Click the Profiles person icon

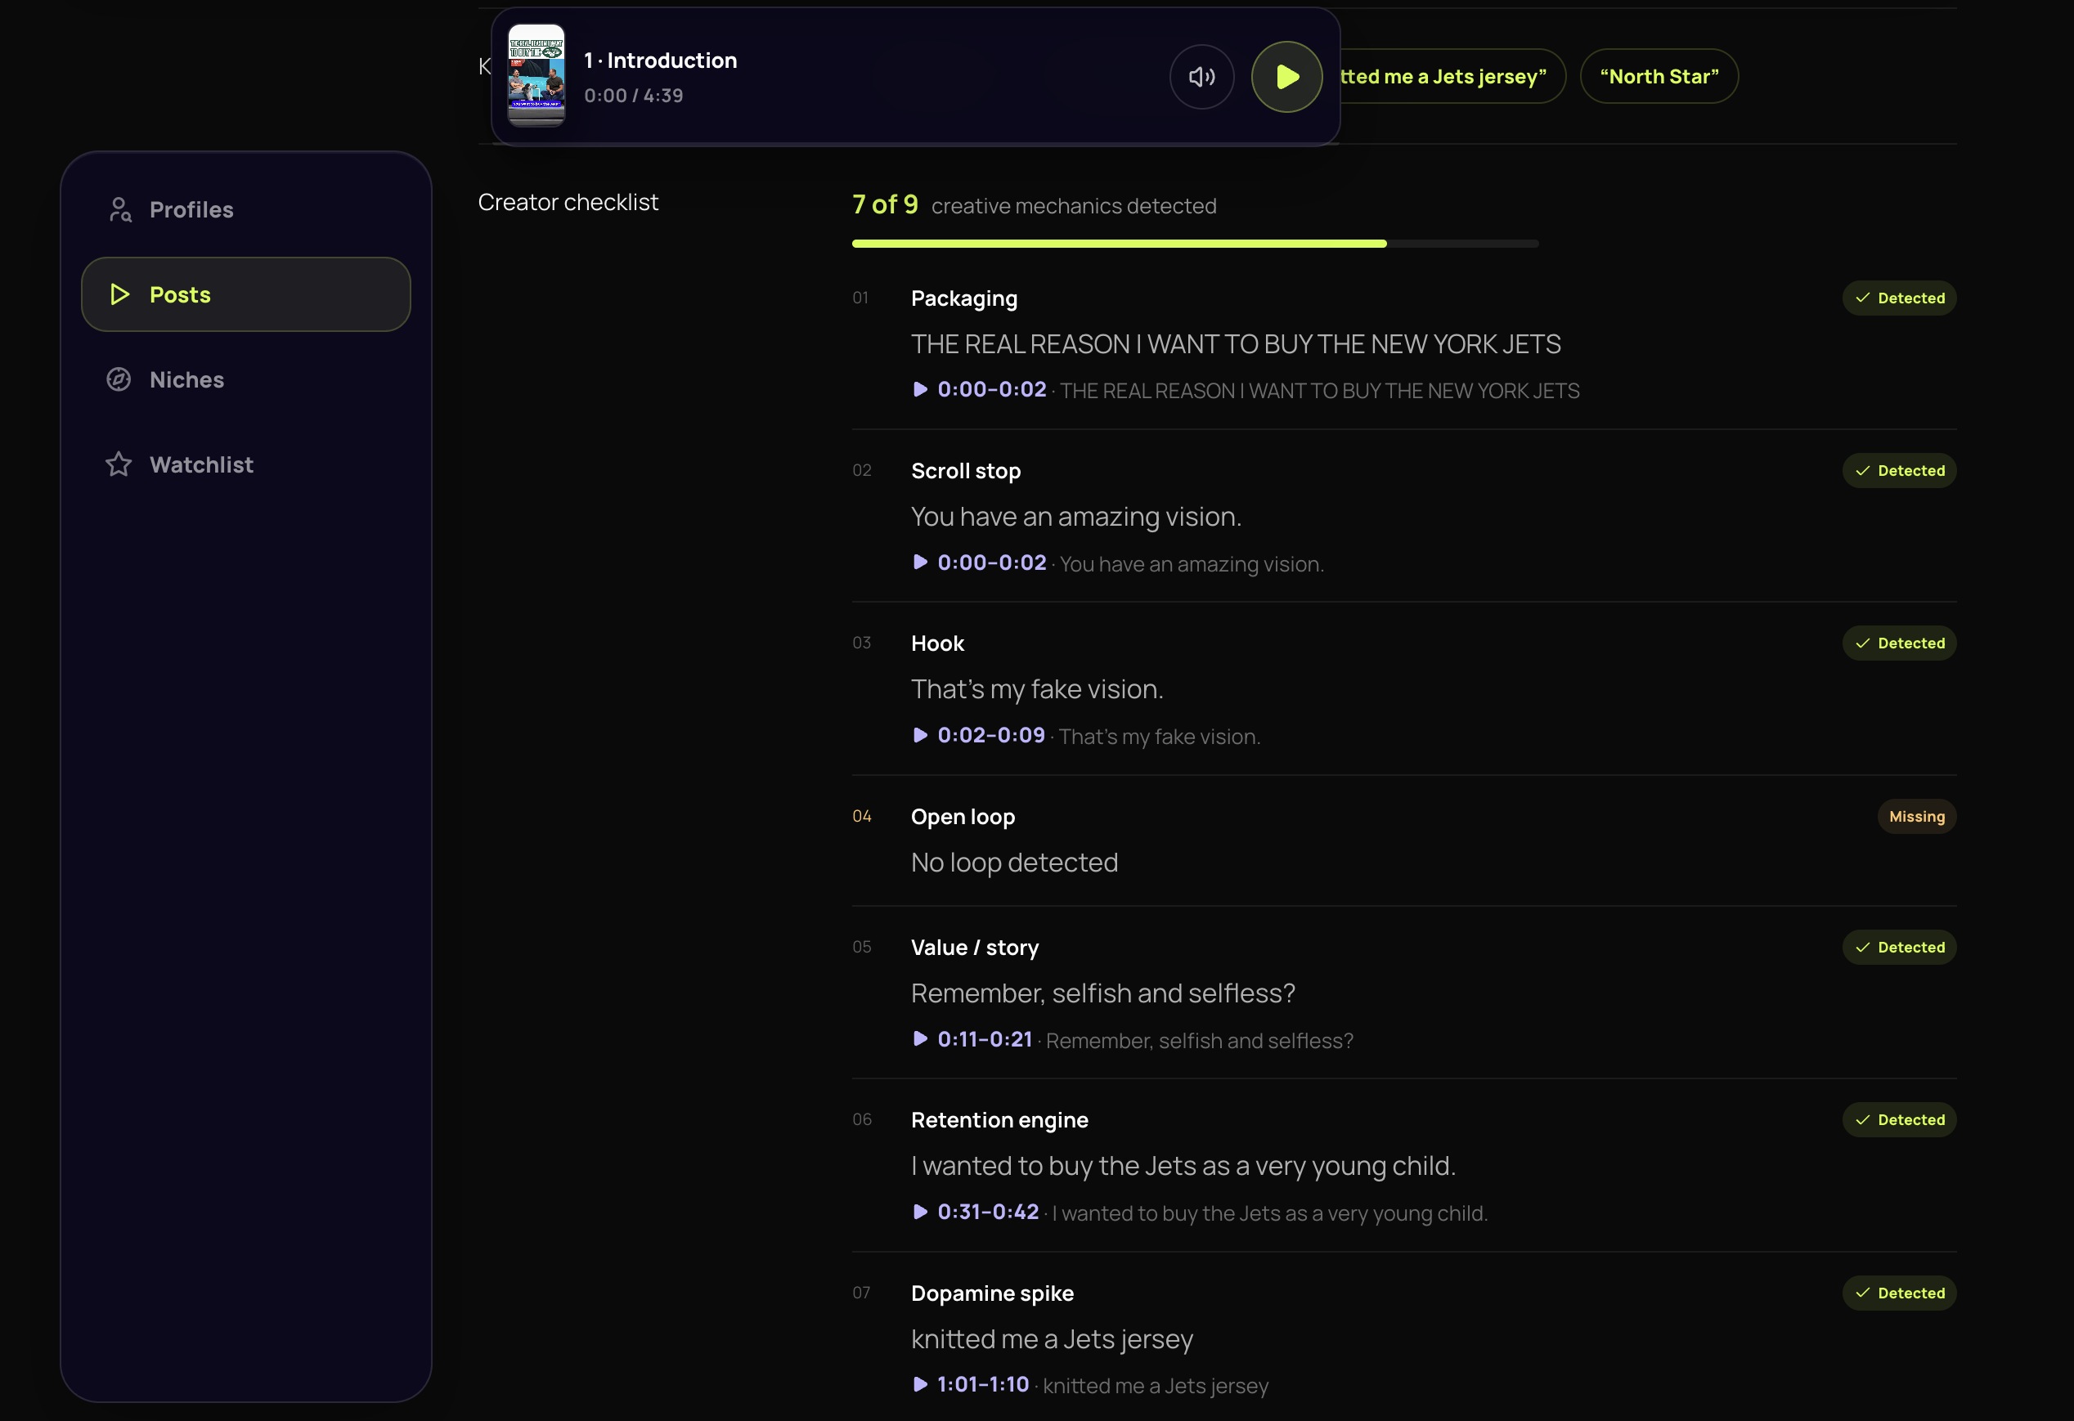point(119,209)
